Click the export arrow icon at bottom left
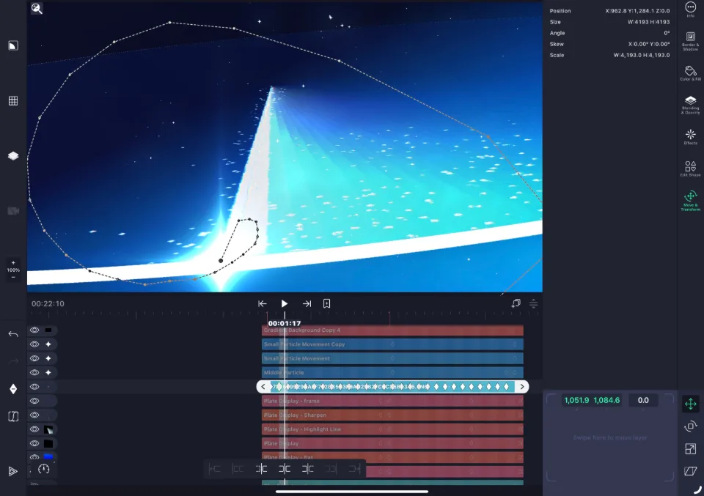Viewport: 704px width, 496px height. (x=13, y=471)
